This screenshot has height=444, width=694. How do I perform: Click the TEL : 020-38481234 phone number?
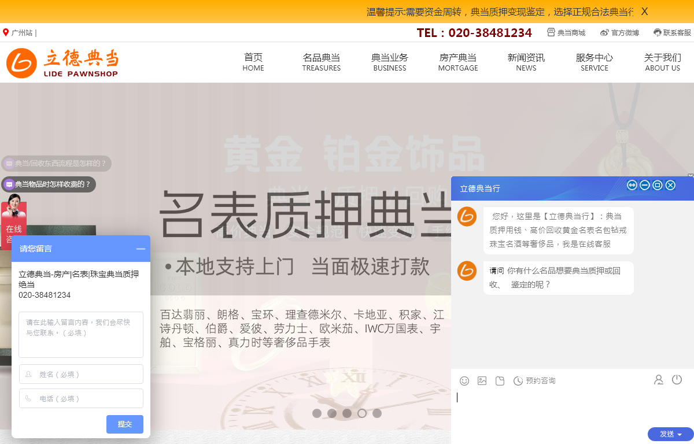coord(474,33)
